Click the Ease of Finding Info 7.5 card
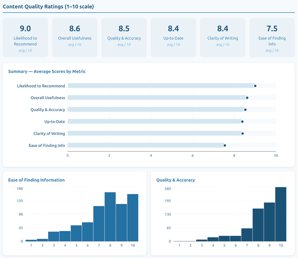The image size is (298, 258). click(272, 37)
